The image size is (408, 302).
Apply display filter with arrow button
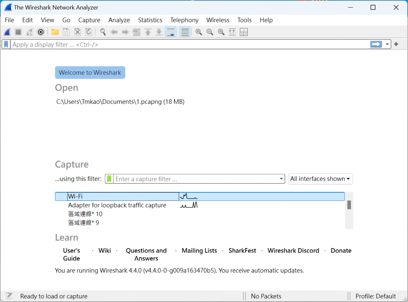(x=376, y=44)
